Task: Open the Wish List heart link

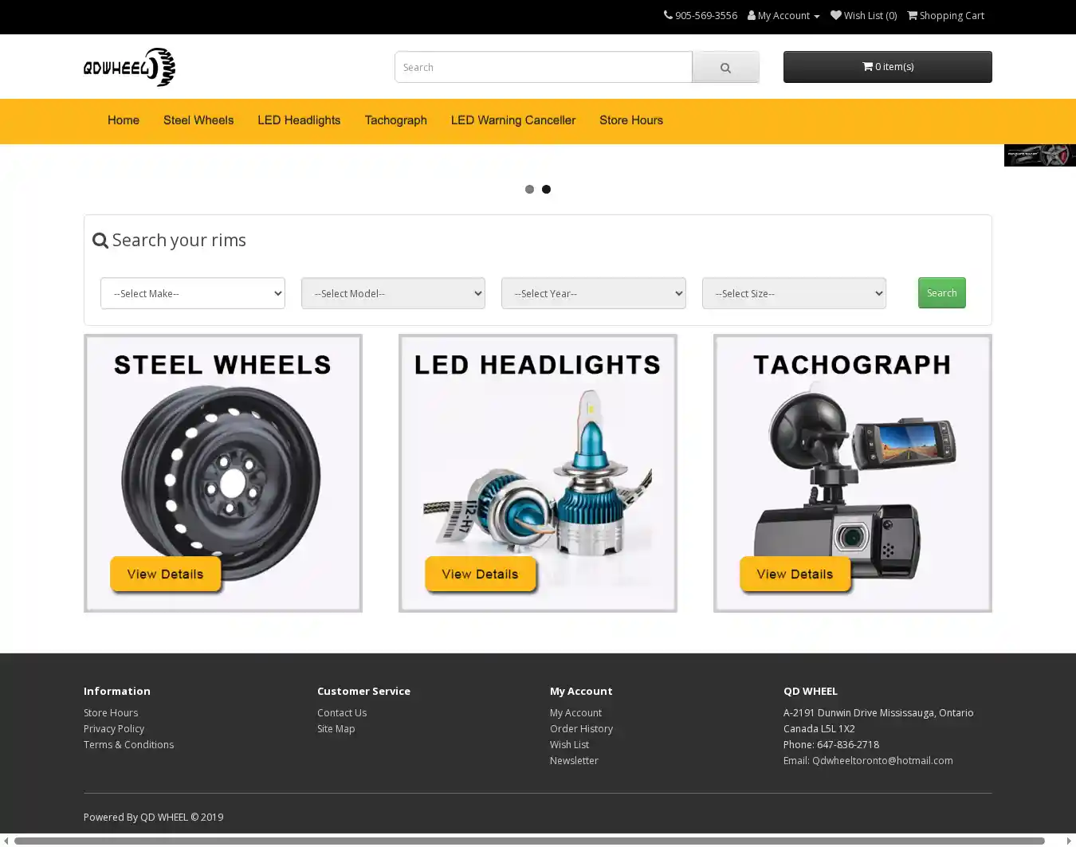Action: [x=863, y=16]
